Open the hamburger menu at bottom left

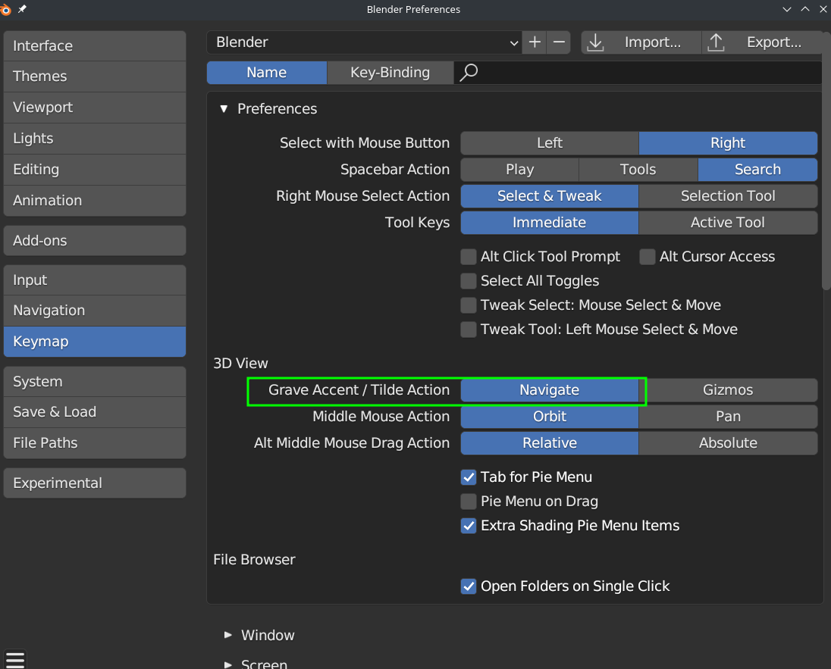pyautogui.click(x=15, y=659)
